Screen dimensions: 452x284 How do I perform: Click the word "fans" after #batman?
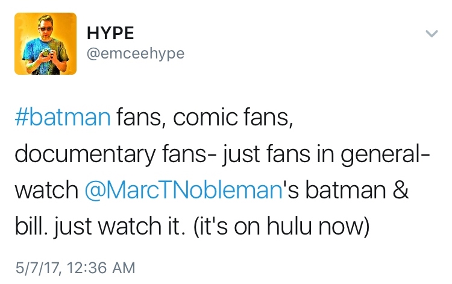coord(141,119)
